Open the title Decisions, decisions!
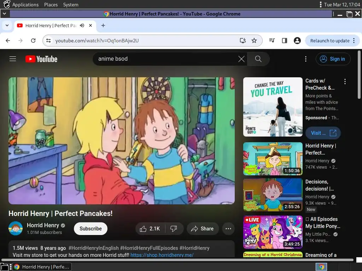 coord(320,185)
